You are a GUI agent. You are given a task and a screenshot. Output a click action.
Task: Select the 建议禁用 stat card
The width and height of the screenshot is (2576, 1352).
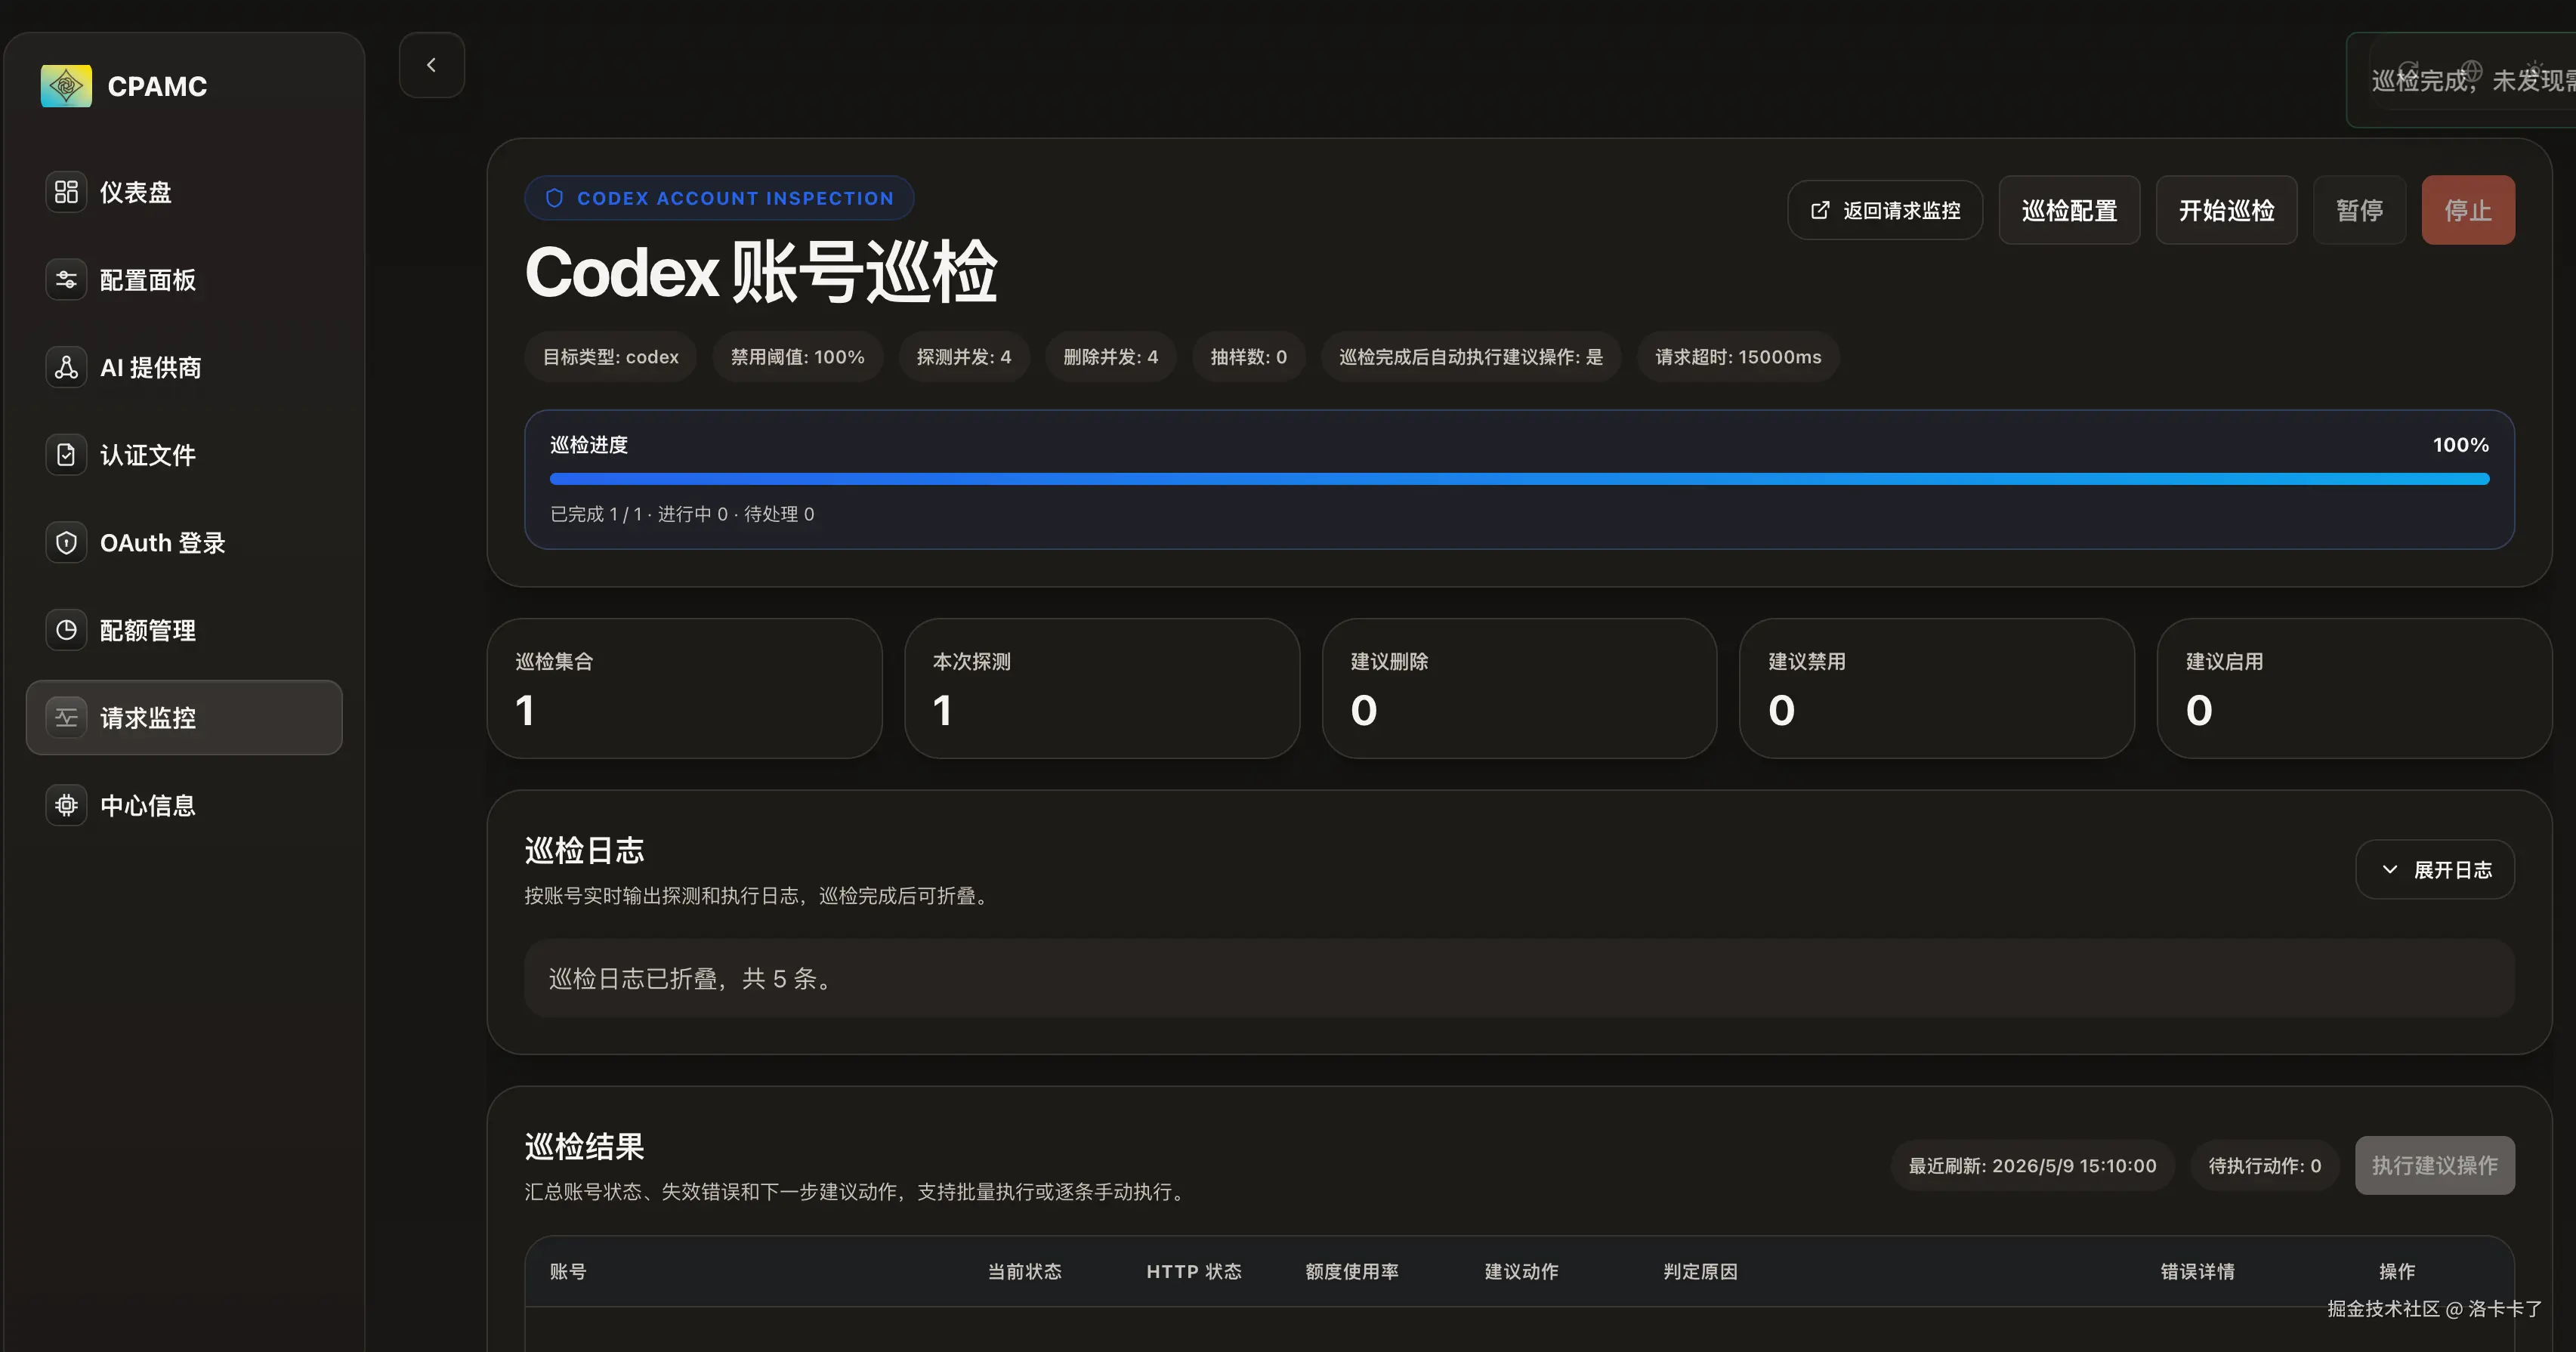(x=1937, y=688)
